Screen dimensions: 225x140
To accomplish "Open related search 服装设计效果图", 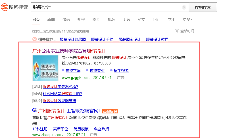I will click(73, 39).
